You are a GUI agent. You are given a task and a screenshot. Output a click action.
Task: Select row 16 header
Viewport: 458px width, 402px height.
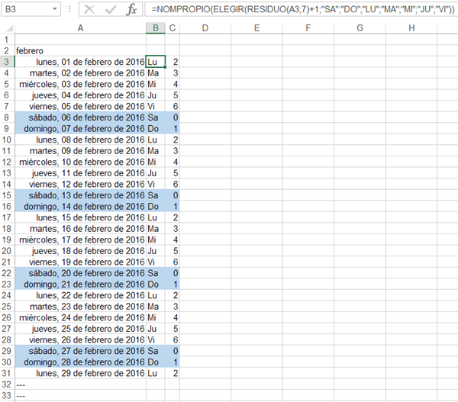click(x=7, y=207)
